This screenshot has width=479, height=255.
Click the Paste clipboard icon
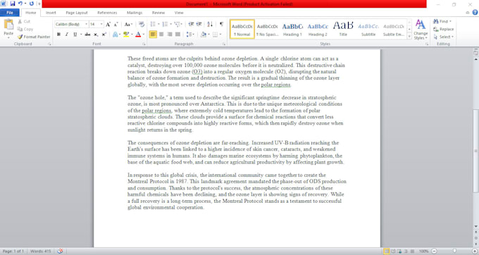tap(8, 25)
